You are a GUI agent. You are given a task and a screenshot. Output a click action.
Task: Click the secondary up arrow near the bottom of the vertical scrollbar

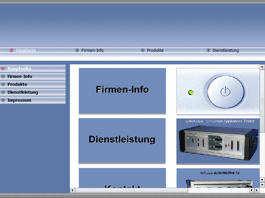click(x=262, y=180)
